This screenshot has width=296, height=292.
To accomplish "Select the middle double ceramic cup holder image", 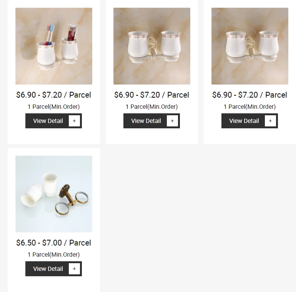I will pos(152,46).
